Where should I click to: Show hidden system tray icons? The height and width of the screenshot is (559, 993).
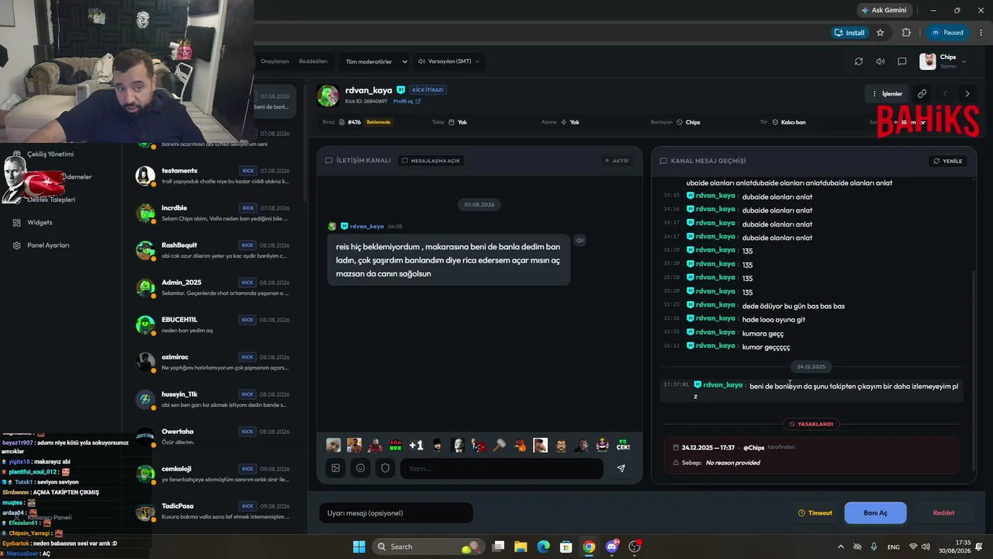click(x=841, y=547)
